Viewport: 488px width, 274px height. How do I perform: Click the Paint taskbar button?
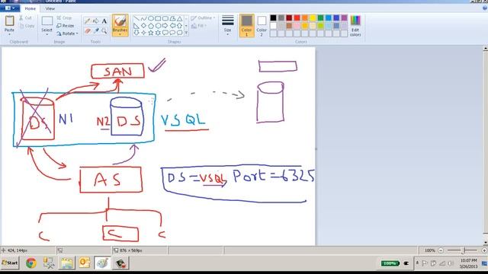point(102,263)
